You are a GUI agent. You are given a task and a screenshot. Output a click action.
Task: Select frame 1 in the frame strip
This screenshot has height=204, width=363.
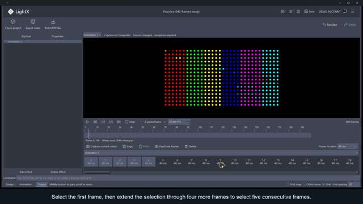(105, 161)
